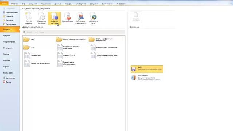This screenshot has height=131, width=233.
Task: Select the Пример из СПб template
Action: click(x=66, y=55)
